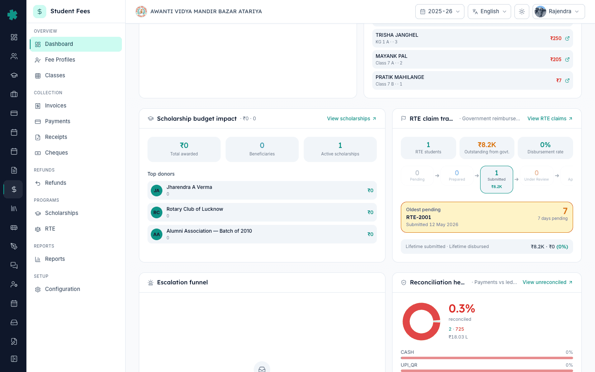Open the 2025-26 academic year dropdown
The width and height of the screenshot is (595, 372).
pyautogui.click(x=440, y=12)
